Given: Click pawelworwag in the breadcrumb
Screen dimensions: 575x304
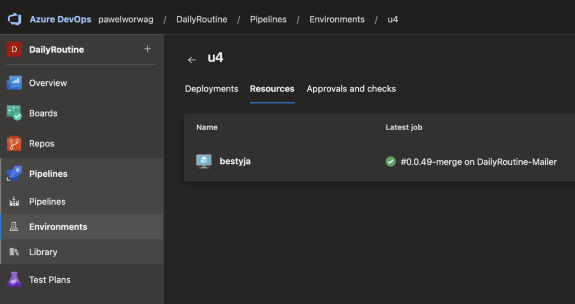Looking at the screenshot, I should (x=125, y=19).
